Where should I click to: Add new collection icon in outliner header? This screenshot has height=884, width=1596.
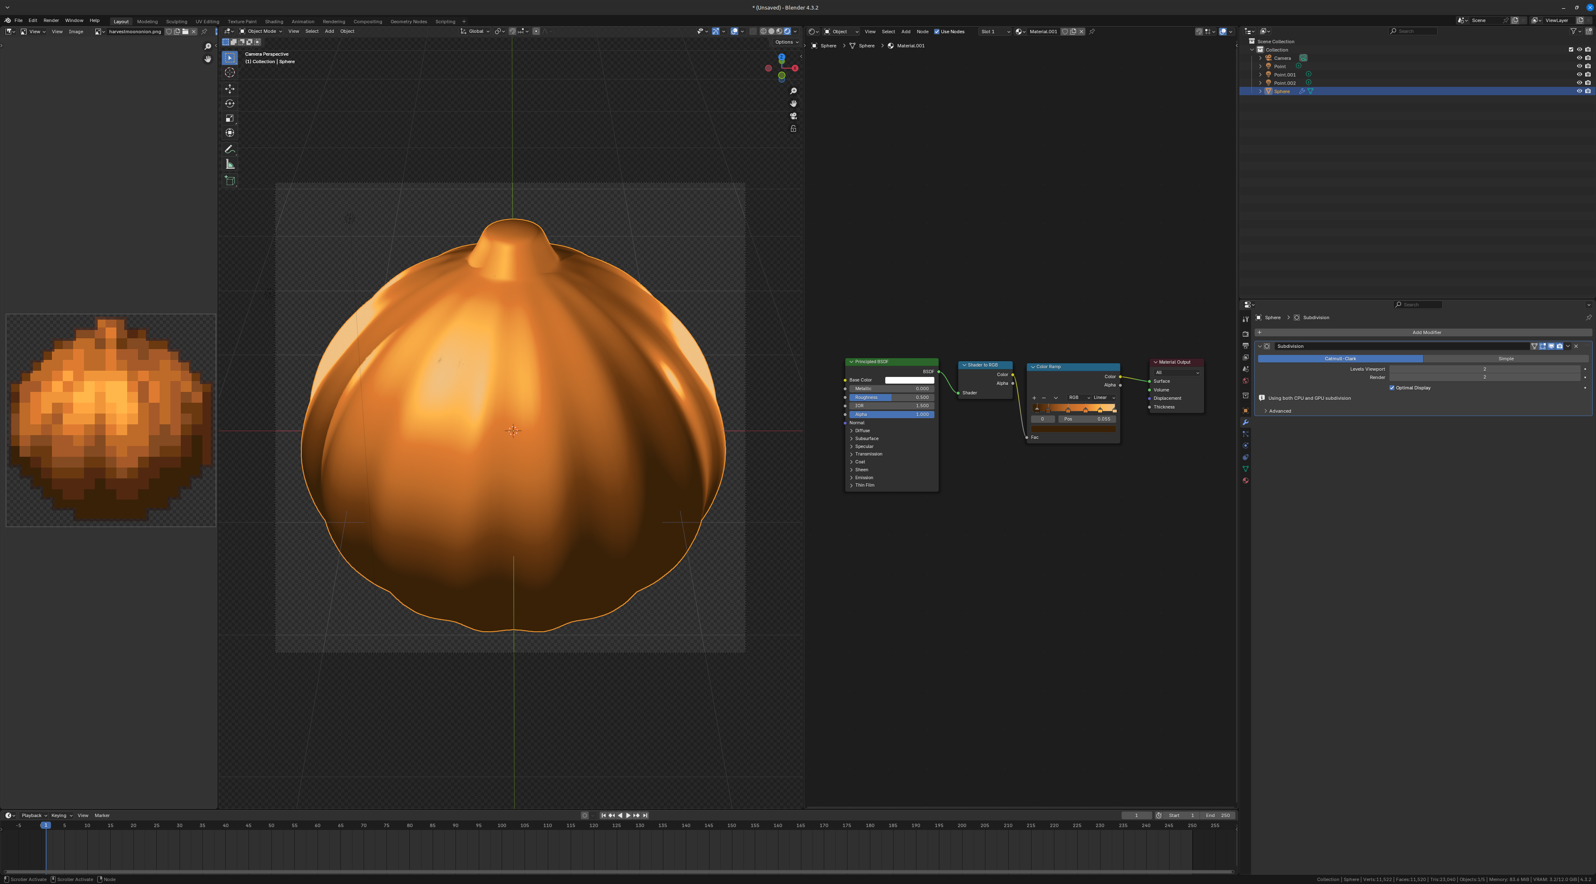pos(1589,31)
